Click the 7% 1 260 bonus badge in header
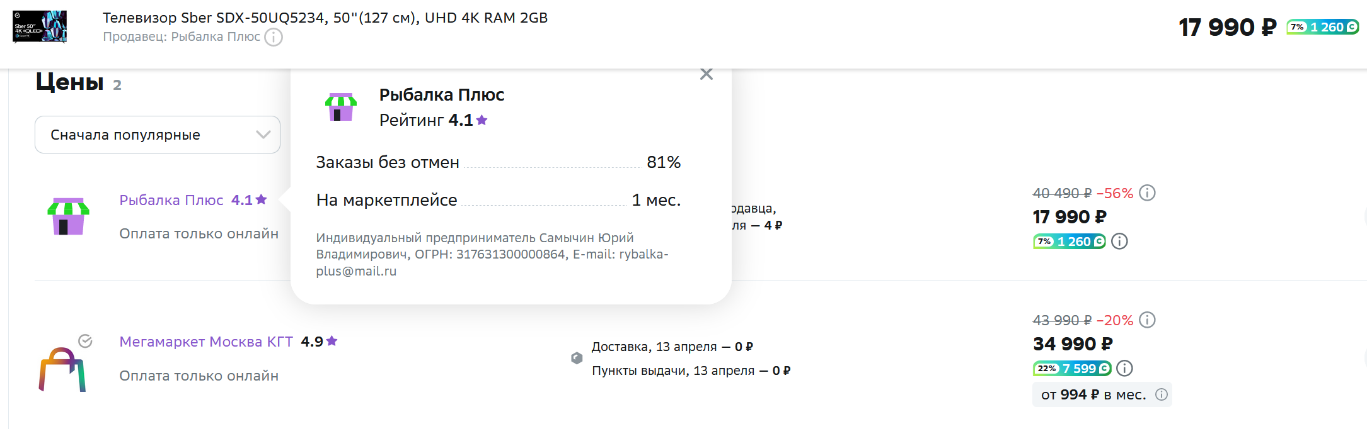This screenshot has width=1367, height=429. tap(1322, 27)
